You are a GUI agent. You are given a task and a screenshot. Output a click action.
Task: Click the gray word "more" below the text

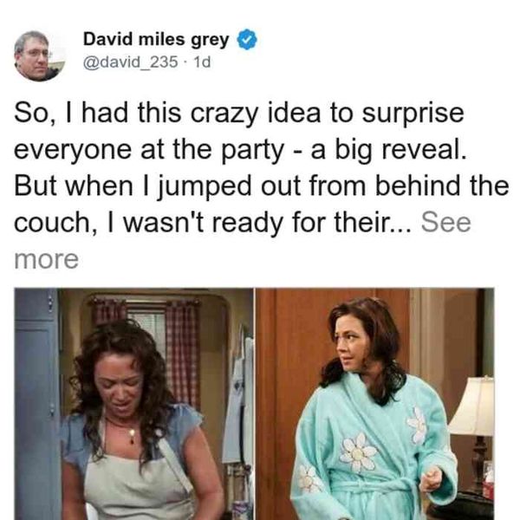[x=47, y=259]
